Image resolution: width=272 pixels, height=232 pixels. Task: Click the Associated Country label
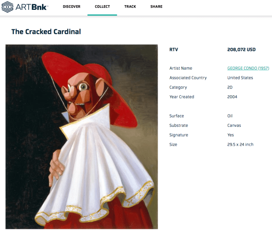click(188, 78)
